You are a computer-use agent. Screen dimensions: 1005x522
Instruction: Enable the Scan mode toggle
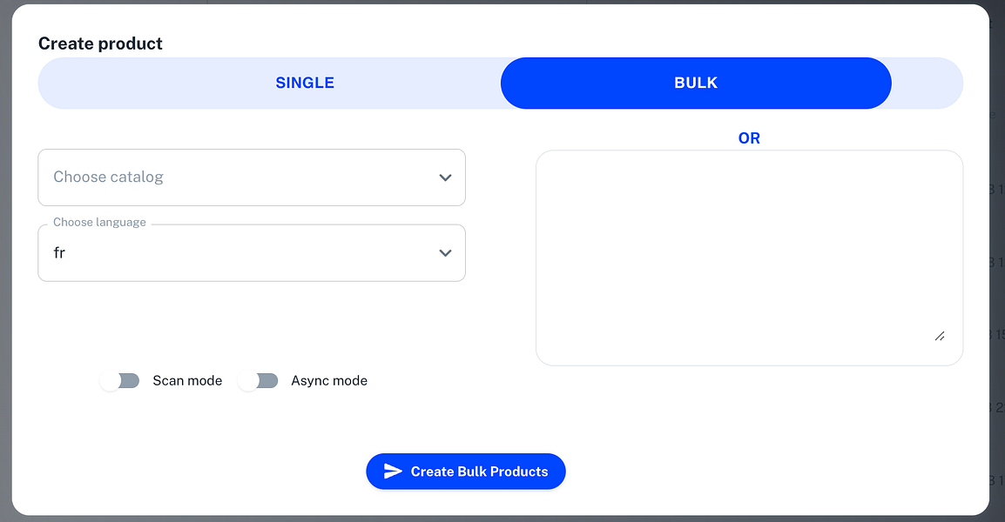click(x=120, y=380)
